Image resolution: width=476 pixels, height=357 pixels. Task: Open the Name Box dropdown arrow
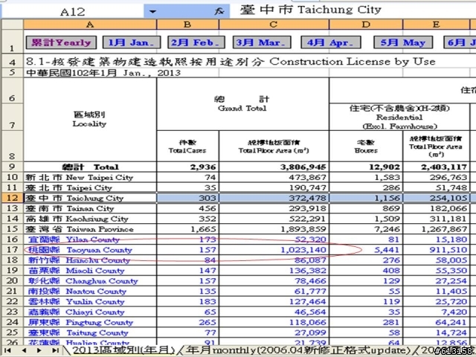[x=152, y=12]
